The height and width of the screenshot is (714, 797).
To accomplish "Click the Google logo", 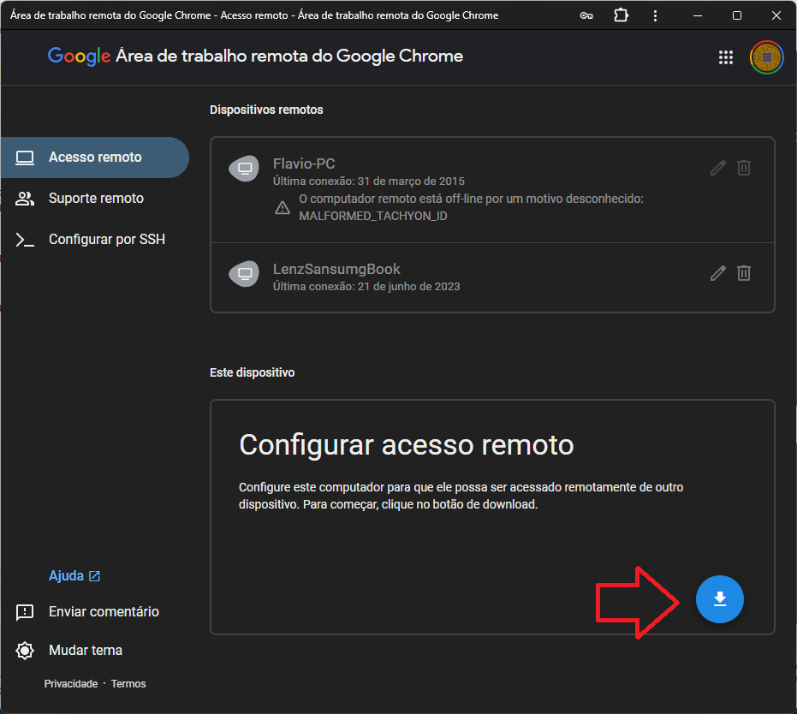I will point(80,57).
